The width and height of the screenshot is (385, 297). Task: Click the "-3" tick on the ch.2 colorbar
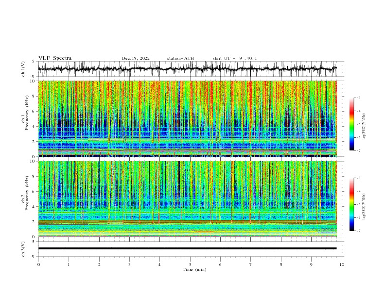pyautogui.click(x=359, y=178)
